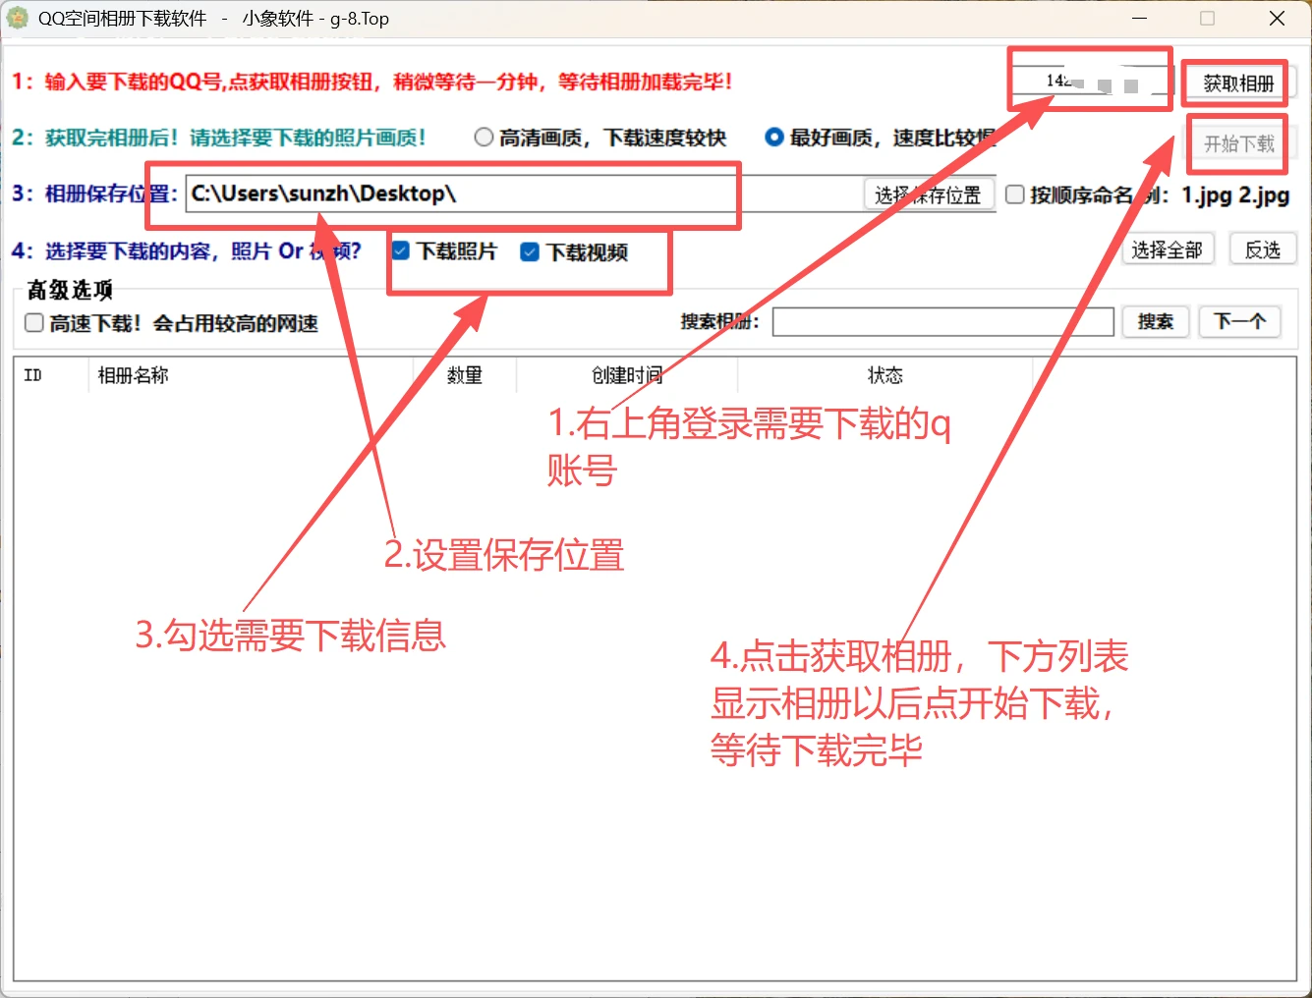This screenshot has width=1312, height=998.
Task: Click the app icon in the title bar
Action: (x=18, y=18)
